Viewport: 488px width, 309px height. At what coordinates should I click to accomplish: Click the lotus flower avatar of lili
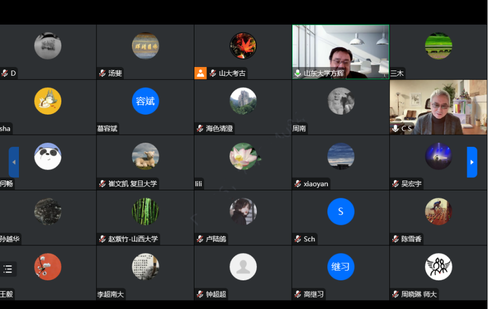pyautogui.click(x=243, y=157)
